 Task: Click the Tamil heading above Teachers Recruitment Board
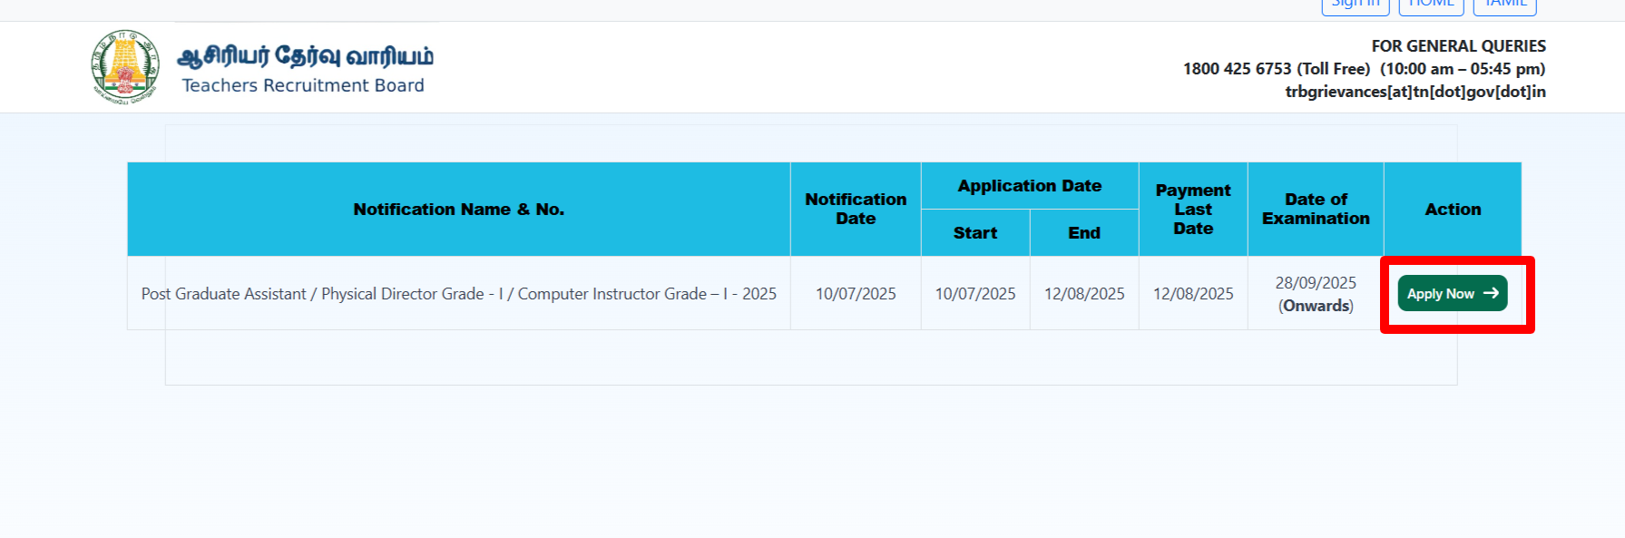tap(305, 56)
